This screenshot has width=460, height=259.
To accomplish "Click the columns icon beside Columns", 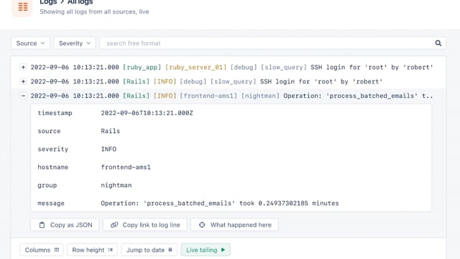I will [57, 250].
